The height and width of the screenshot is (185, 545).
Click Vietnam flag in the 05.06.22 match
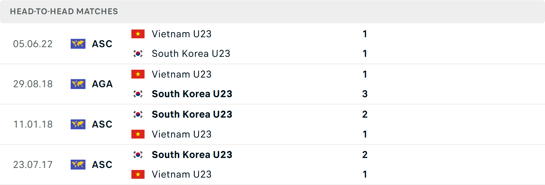coord(138,34)
